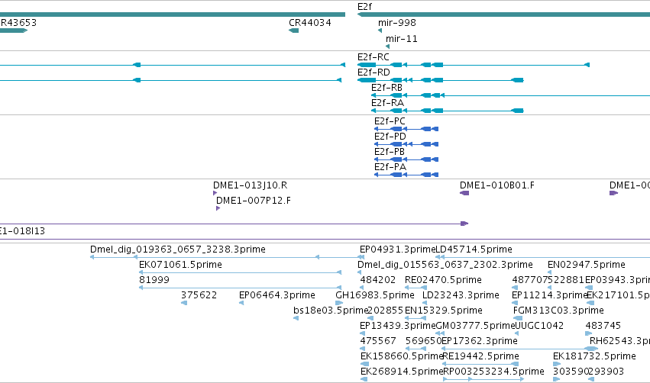Click the DME1-010B01.F clone label

496,185
